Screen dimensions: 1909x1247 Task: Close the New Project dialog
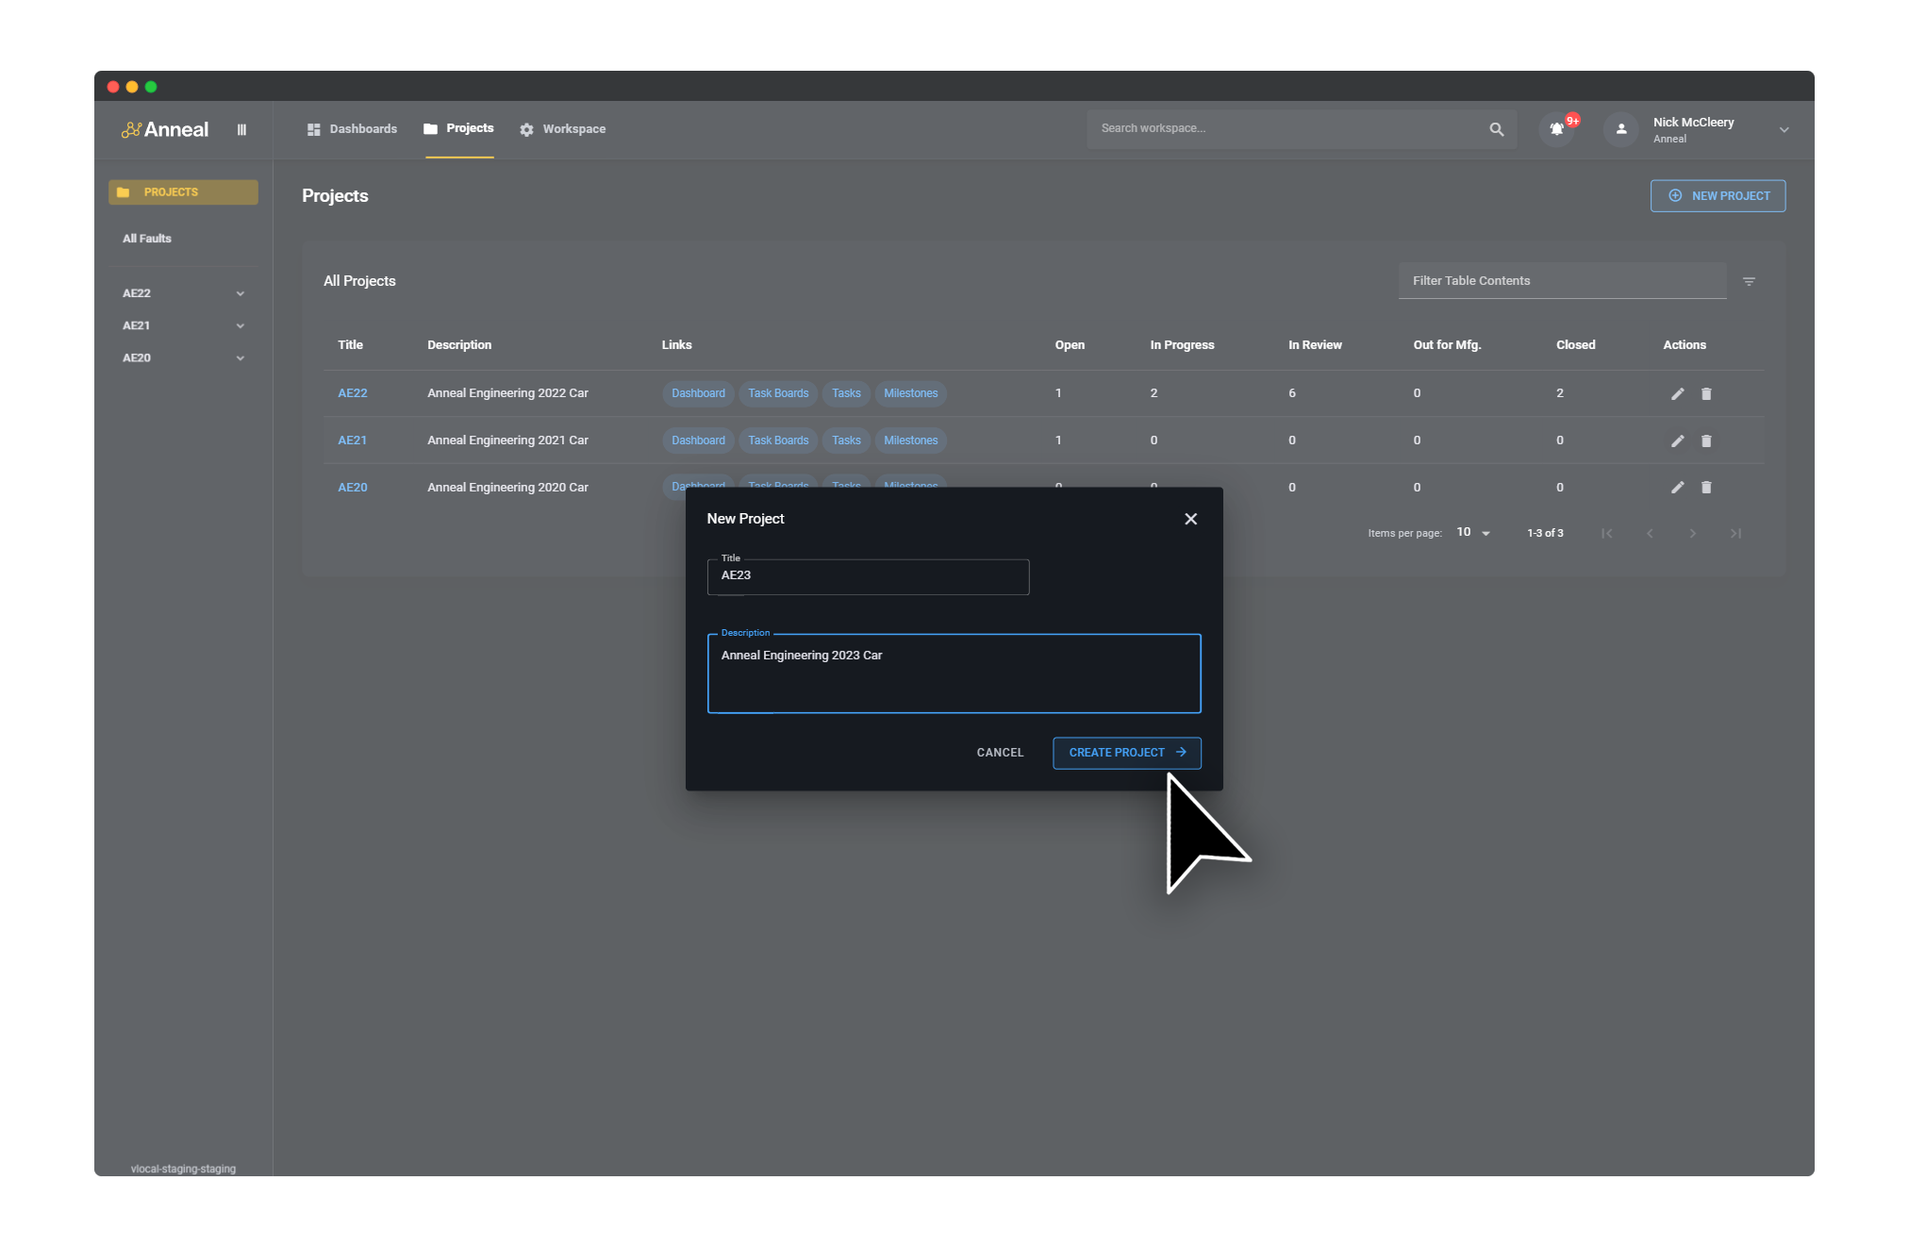[x=1190, y=519]
